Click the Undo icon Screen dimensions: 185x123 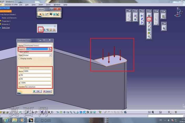[x=20, y=112]
